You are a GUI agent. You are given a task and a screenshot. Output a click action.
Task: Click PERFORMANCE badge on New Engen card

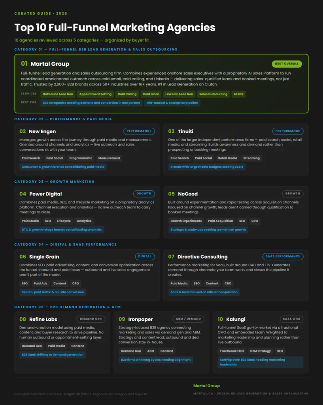tap(139, 131)
